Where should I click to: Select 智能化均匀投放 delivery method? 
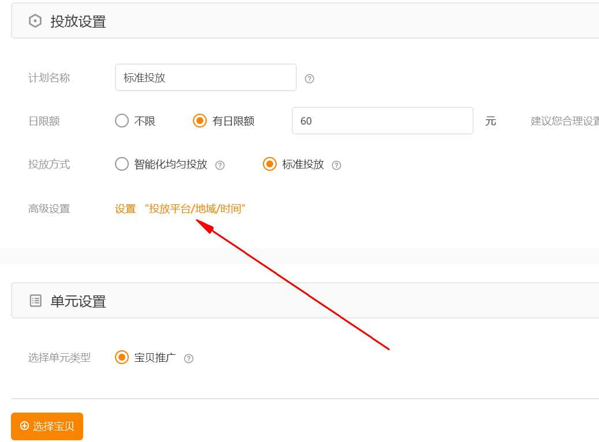122,164
